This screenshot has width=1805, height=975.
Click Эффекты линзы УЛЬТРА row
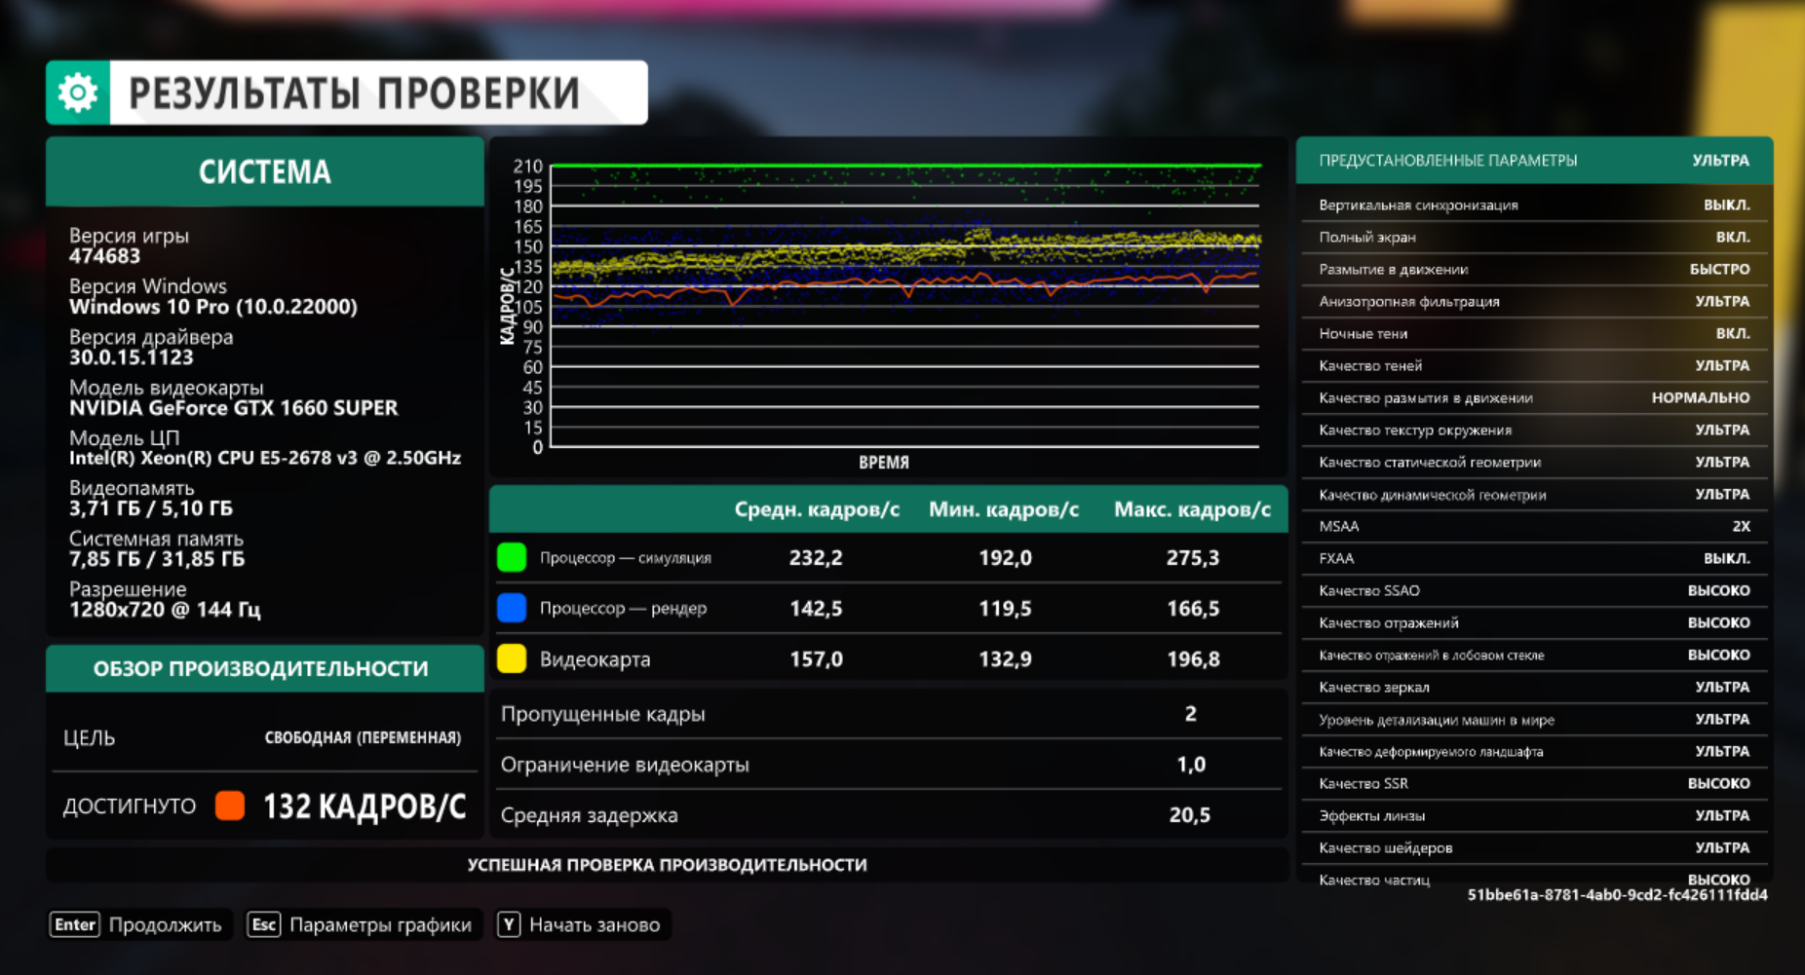(1534, 815)
